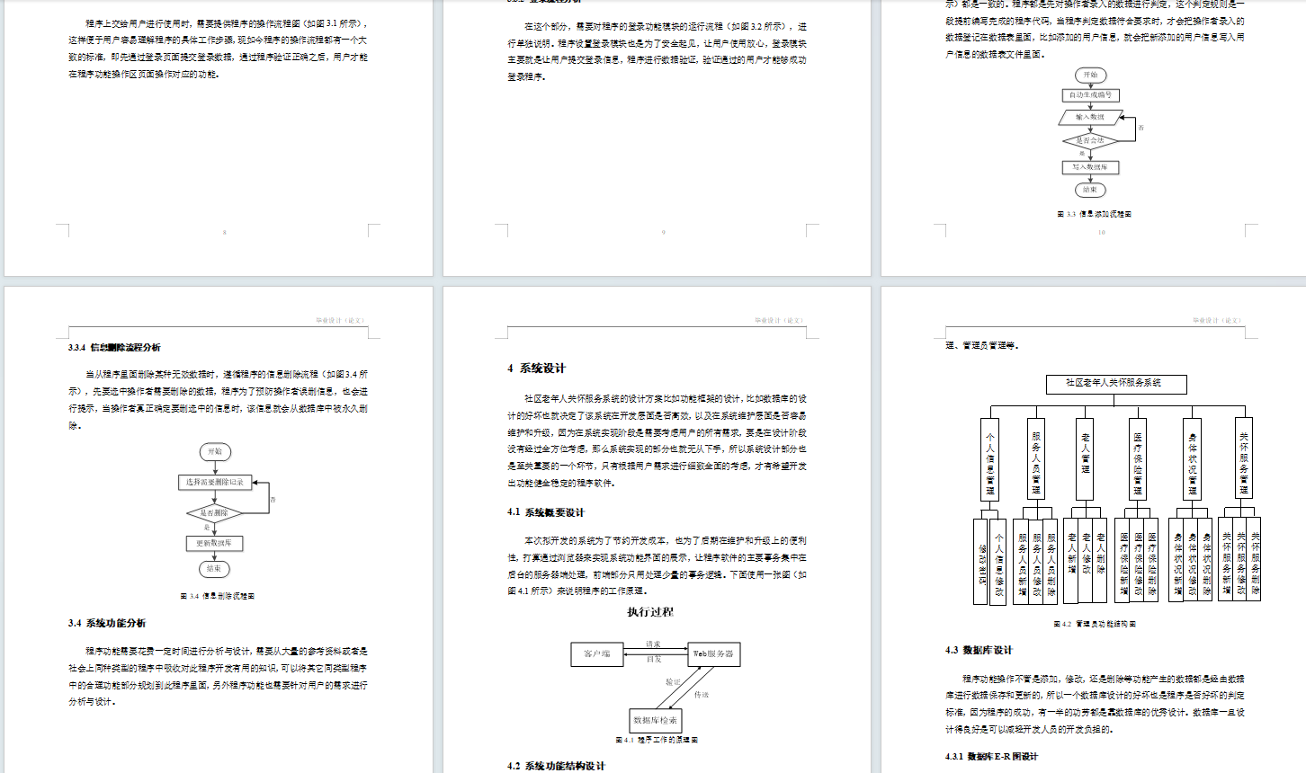Viewport: 1306px width, 773px height.
Task: Select the heading 4.3 数据库设计
Action: [x=979, y=648]
